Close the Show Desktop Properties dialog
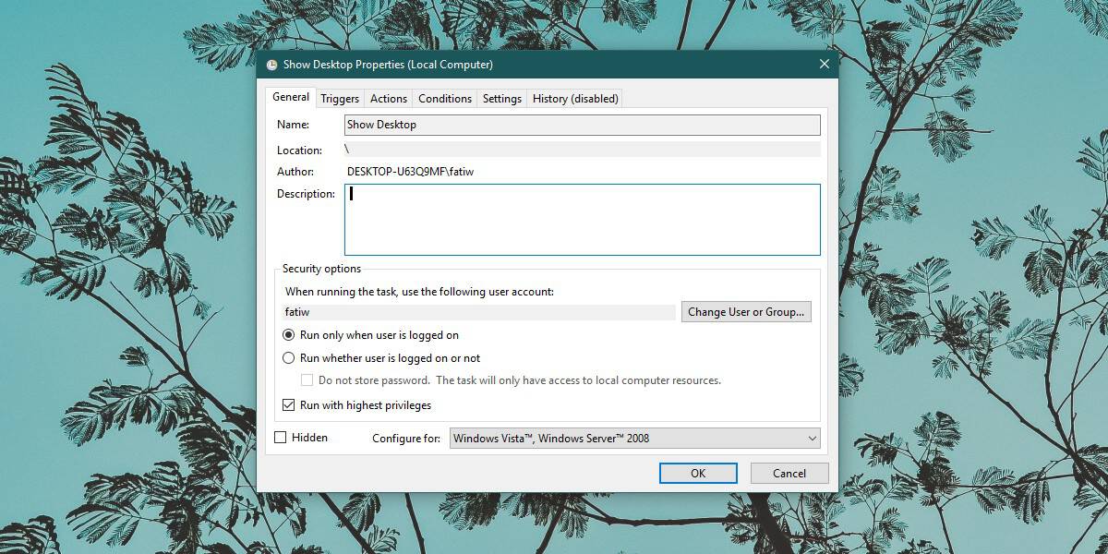The image size is (1108, 554). point(824,64)
